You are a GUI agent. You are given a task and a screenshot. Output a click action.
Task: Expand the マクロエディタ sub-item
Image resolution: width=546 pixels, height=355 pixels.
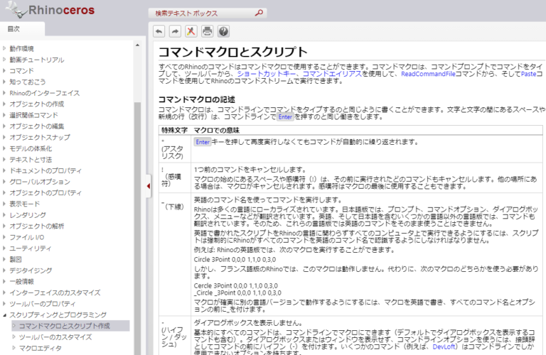tap(14, 348)
